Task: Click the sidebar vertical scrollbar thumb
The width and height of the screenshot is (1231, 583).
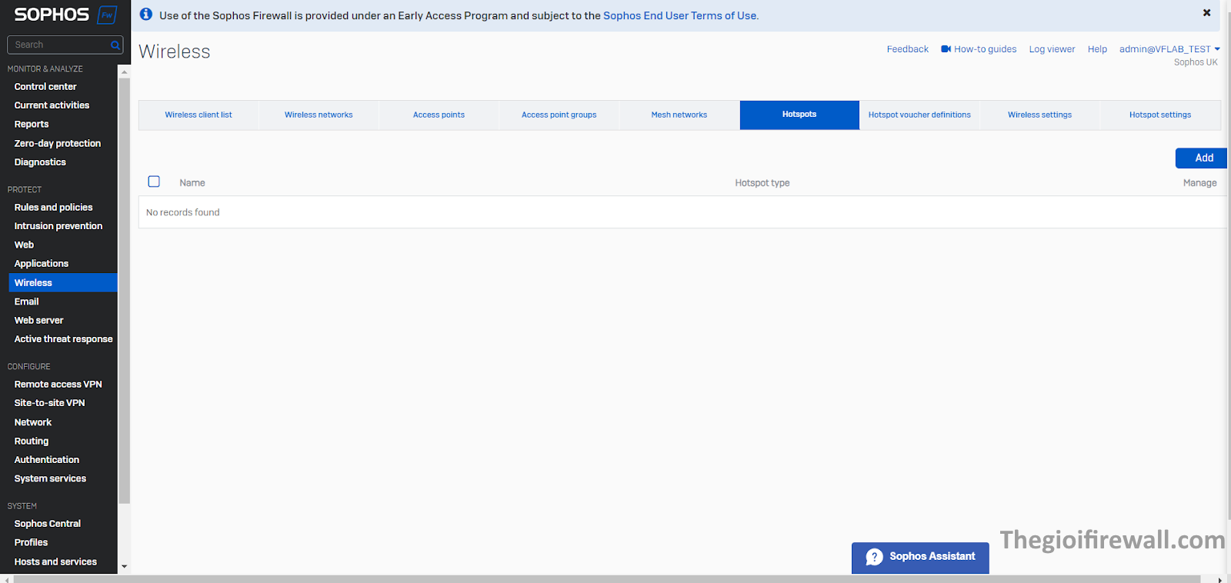Action: coord(124,291)
